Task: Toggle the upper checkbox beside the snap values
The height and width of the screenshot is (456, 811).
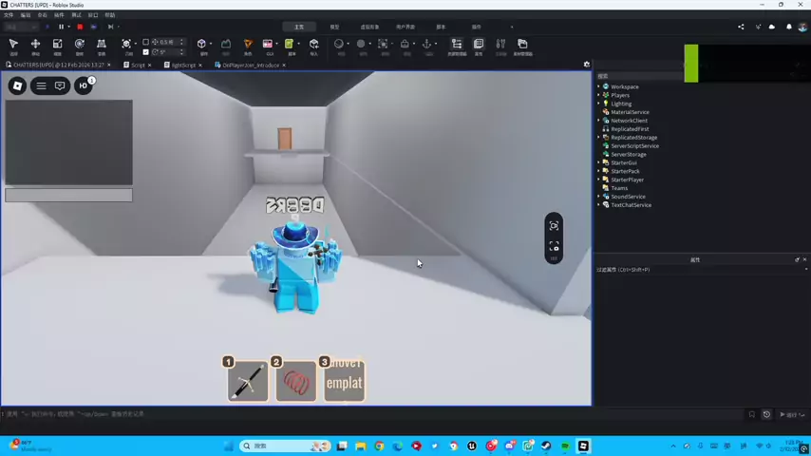Action: pyautogui.click(x=145, y=42)
